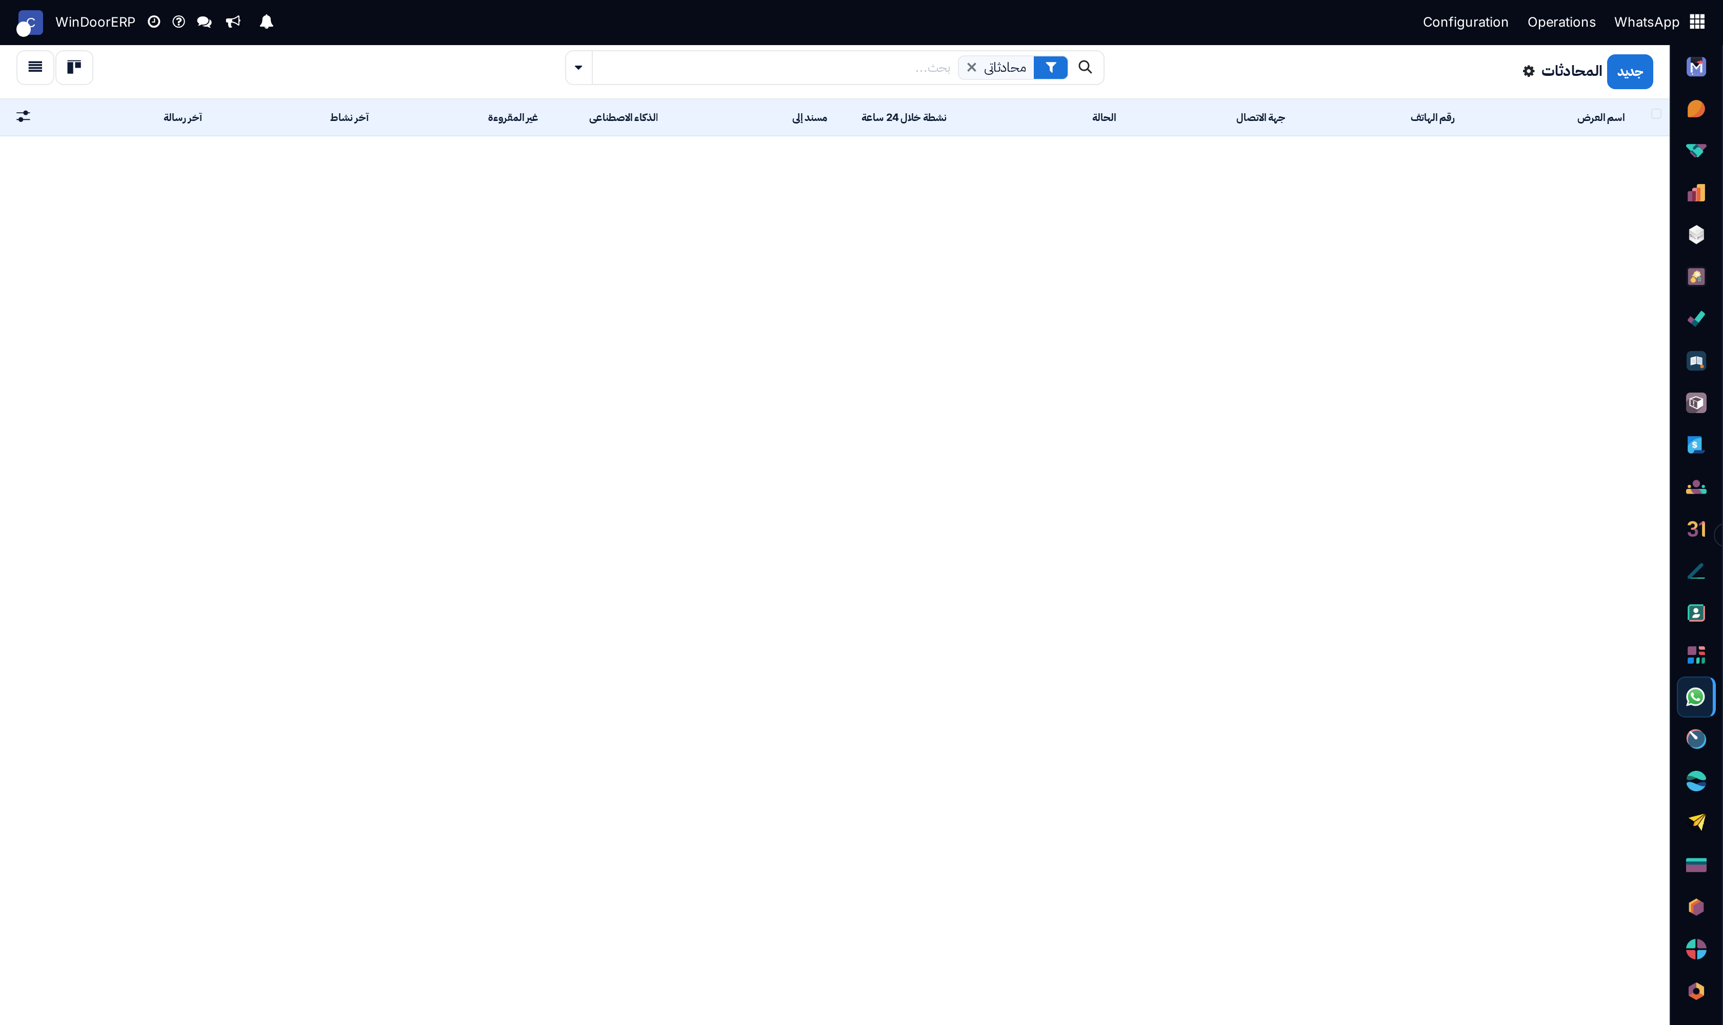Sort by غير المقروءة column header
The image size is (1723, 1025).
[513, 117]
